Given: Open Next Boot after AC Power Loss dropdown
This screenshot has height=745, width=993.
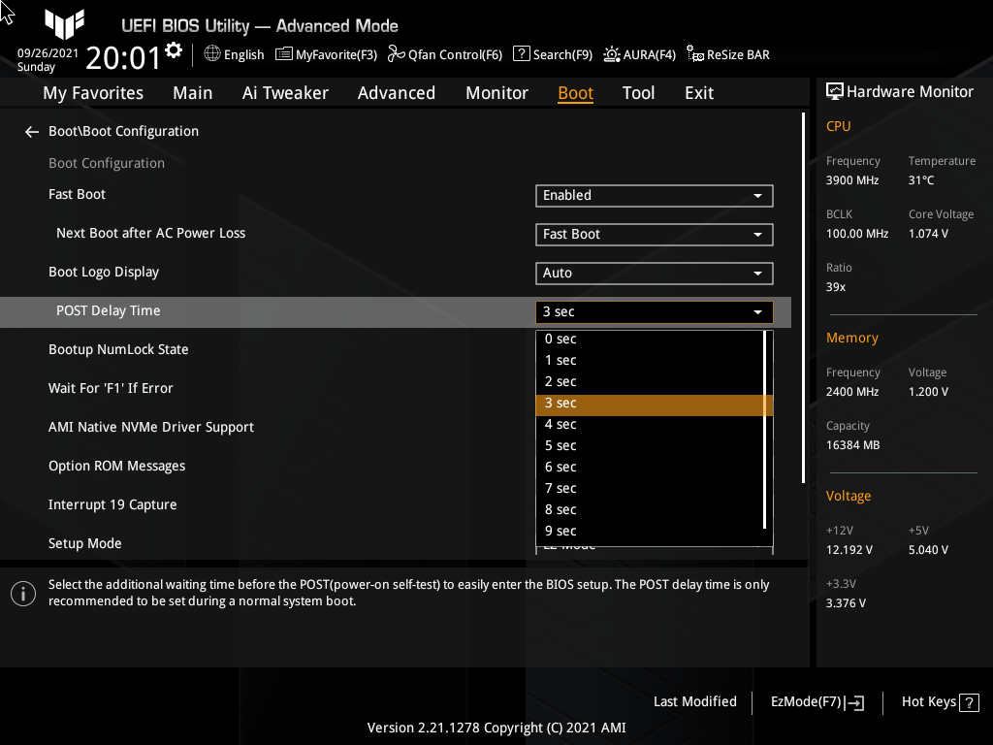Looking at the screenshot, I should (x=654, y=234).
